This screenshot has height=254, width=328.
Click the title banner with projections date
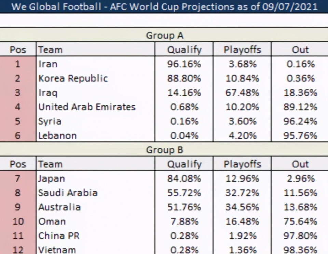pyautogui.click(x=164, y=6)
